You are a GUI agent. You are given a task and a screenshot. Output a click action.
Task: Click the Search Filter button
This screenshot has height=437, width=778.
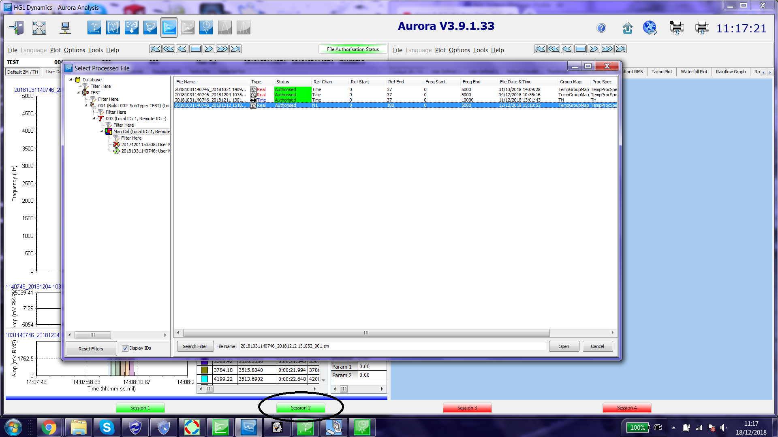(194, 346)
